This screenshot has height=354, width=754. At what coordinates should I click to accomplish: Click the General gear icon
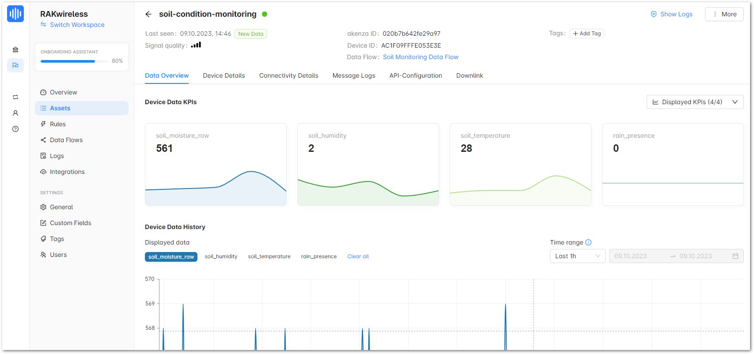43,207
